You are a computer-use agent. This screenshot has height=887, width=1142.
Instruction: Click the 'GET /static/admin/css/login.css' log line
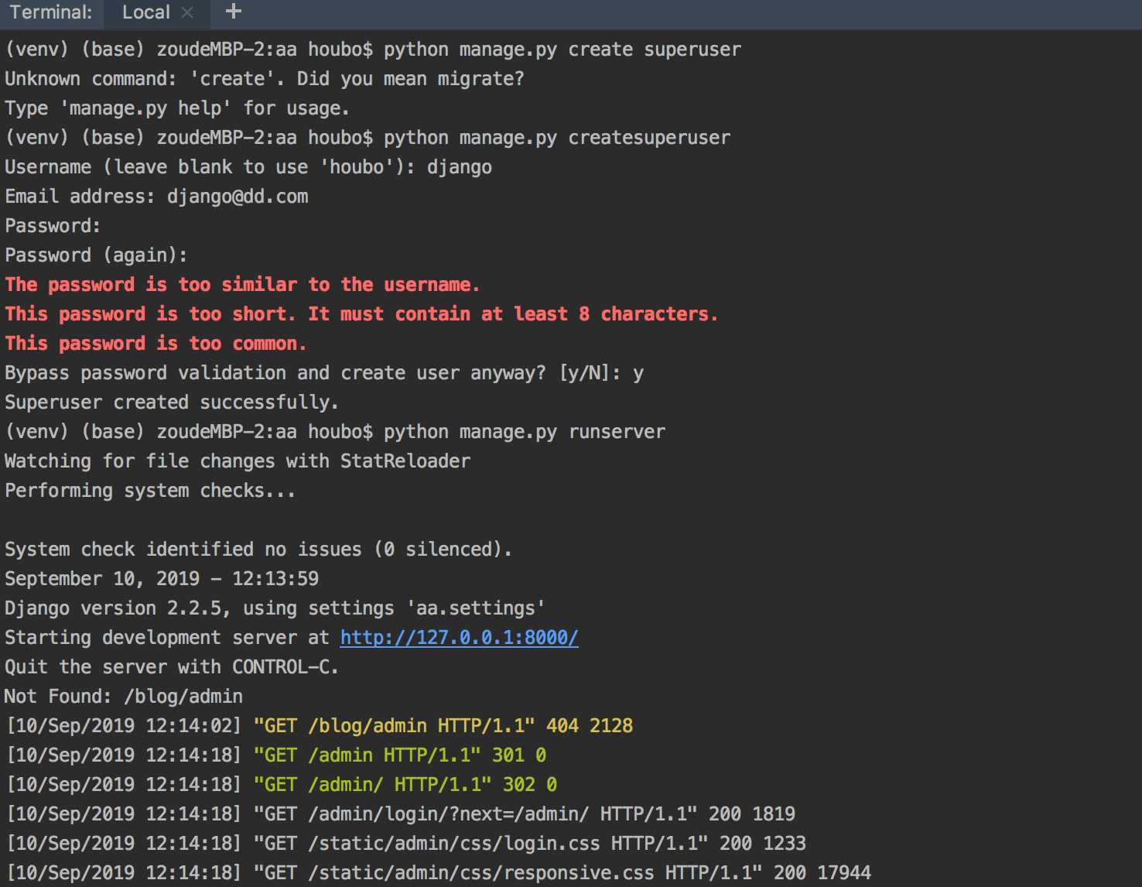(x=406, y=844)
